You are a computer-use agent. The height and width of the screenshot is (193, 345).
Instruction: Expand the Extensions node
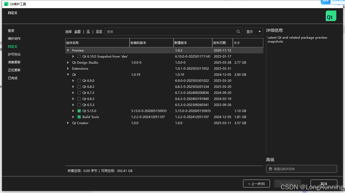pyautogui.click(x=68, y=69)
